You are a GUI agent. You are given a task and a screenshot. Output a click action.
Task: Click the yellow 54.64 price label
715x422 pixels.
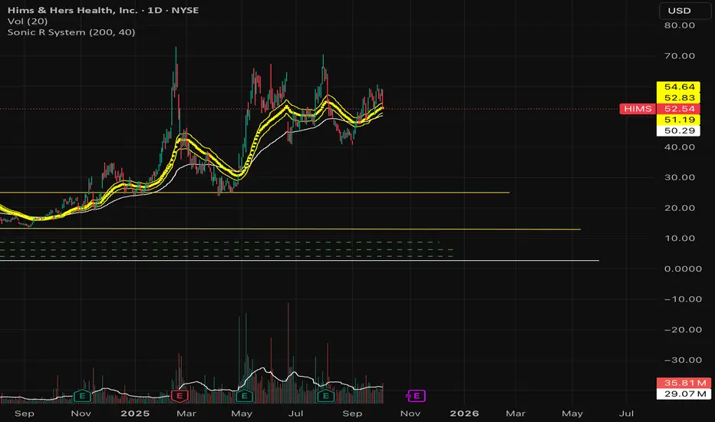(679, 87)
